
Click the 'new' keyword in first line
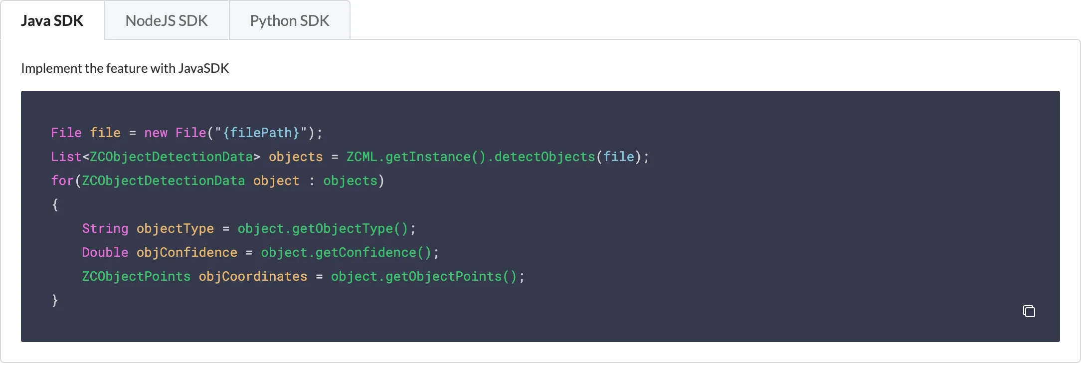(x=156, y=133)
